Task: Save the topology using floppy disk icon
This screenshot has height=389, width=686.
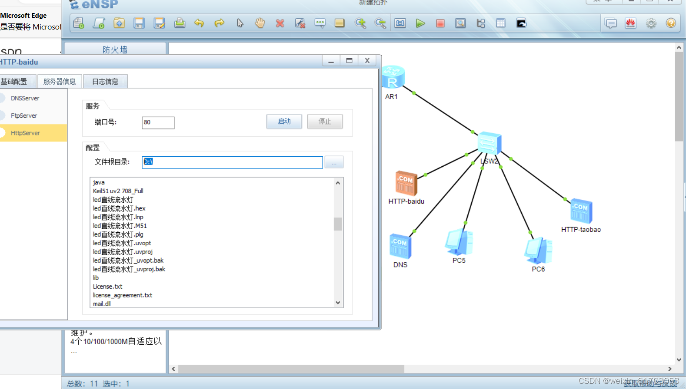Action: (x=139, y=23)
